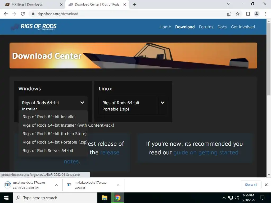Open the Docs nav link
This screenshot has width=271, height=203.
[222, 27]
